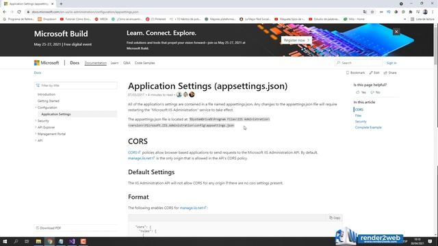The height and width of the screenshot is (246, 438).
Task: Open the Chrome three-dot menu
Action: (x=433, y=12)
